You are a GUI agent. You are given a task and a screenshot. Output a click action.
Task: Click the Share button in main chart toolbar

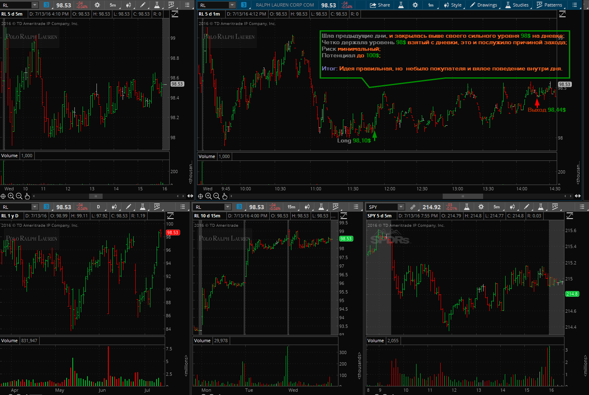(x=380, y=5)
